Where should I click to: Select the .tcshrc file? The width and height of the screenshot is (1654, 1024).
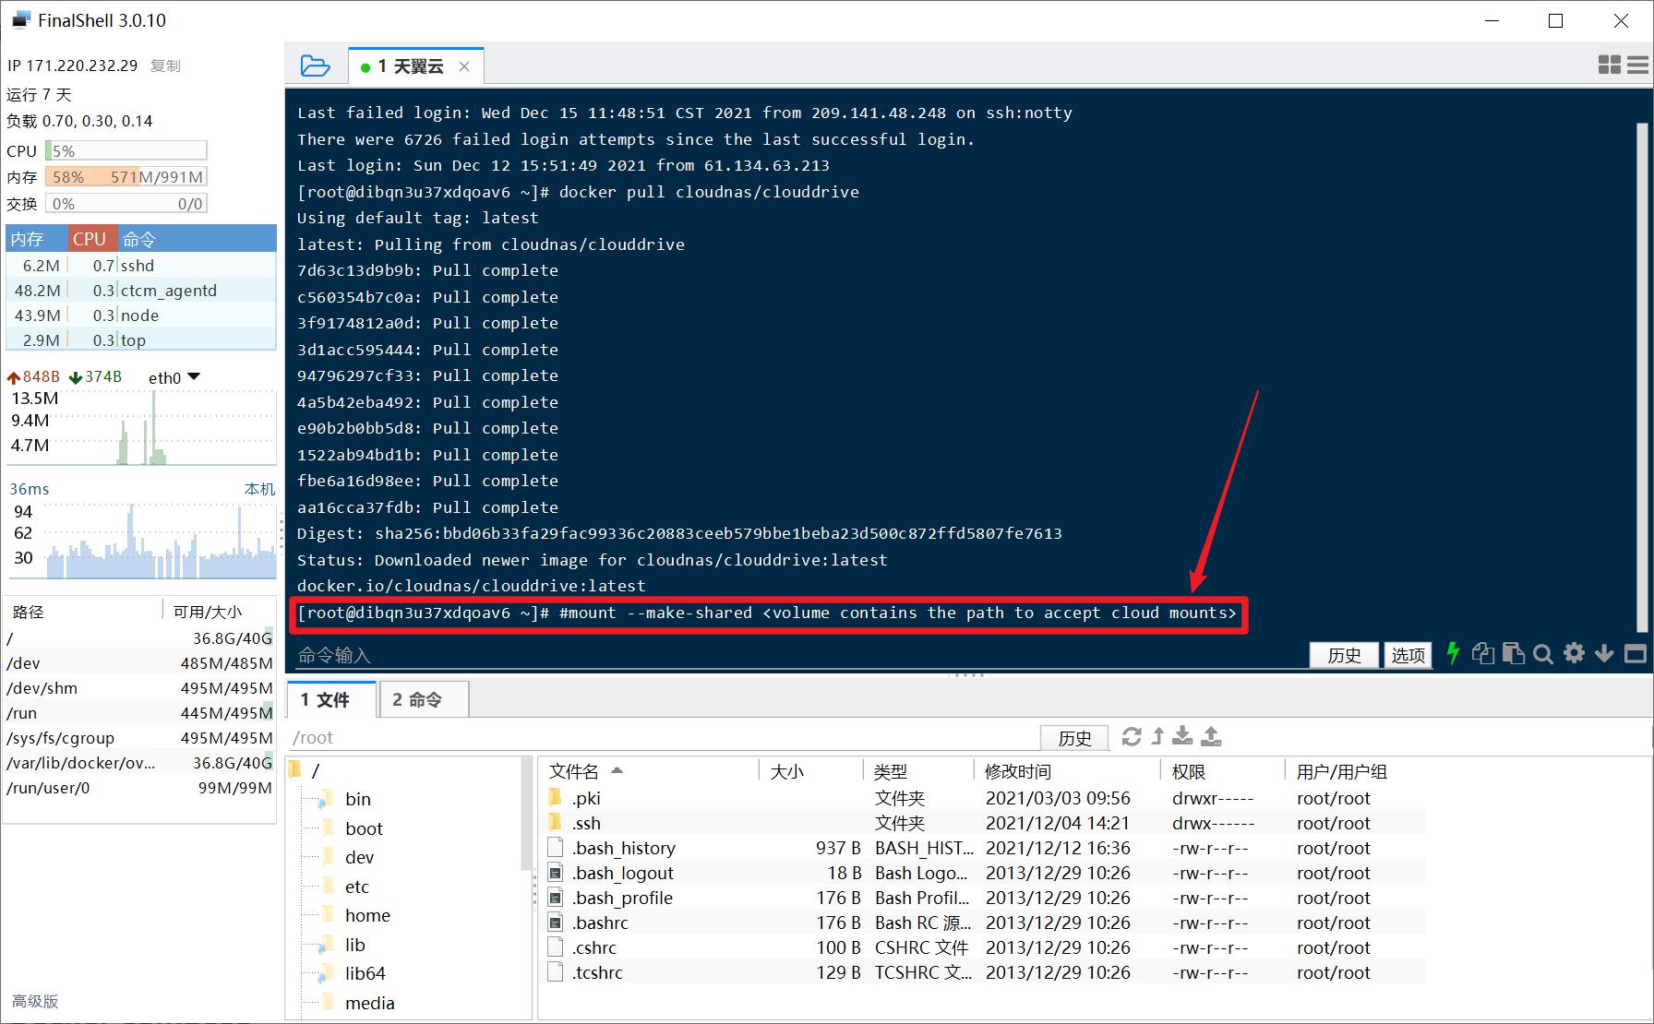[x=984, y=972]
